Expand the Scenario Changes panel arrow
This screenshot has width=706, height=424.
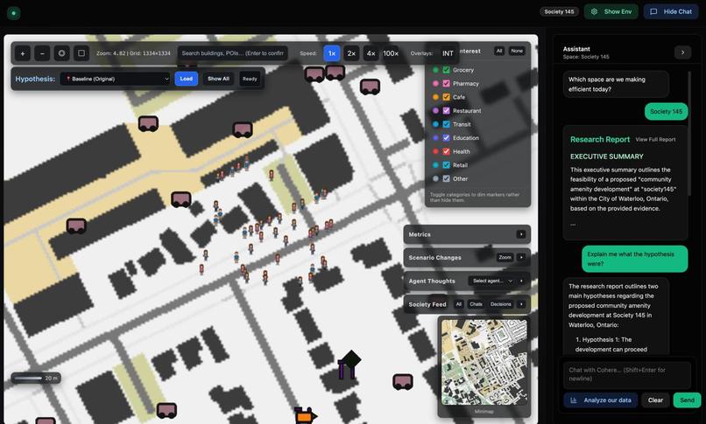(521, 257)
